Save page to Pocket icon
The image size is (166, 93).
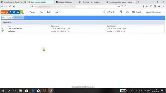click(122, 6)
